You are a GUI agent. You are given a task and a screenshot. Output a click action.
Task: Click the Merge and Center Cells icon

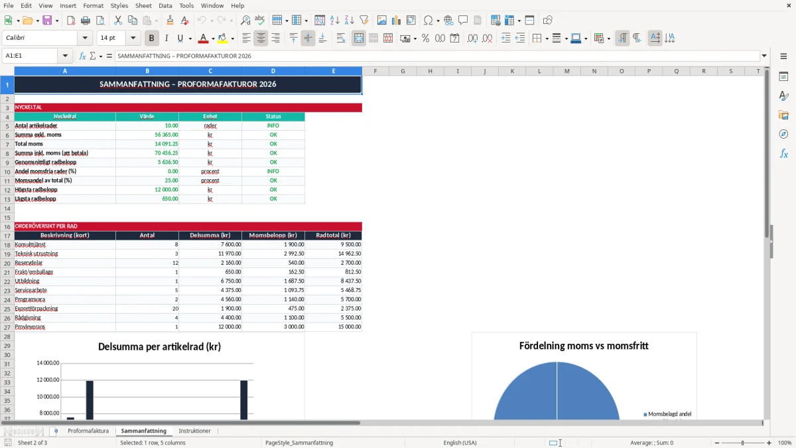(x=359, y=38)
